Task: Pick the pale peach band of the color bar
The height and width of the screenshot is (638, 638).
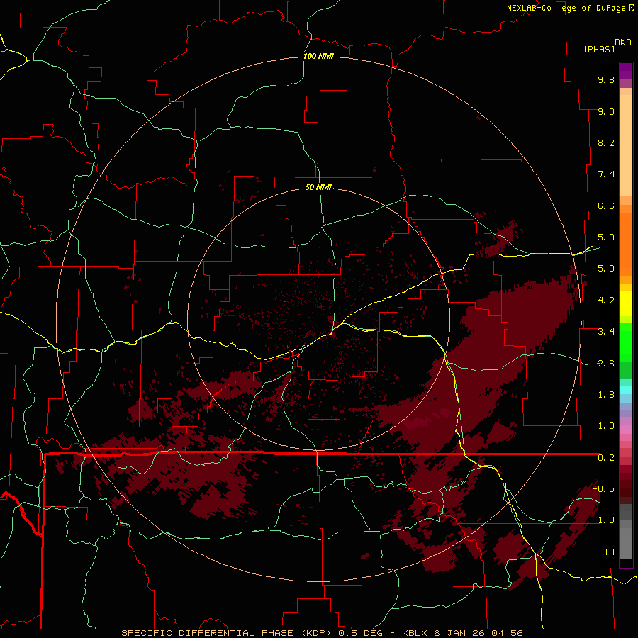Action: pyautogui.click(x=626, y=145)
